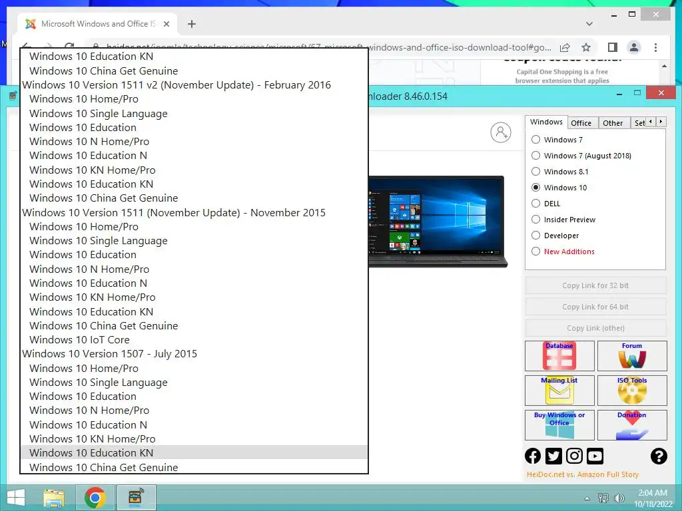
Task: Click the add user profile icon
Action: pos(501,132)
